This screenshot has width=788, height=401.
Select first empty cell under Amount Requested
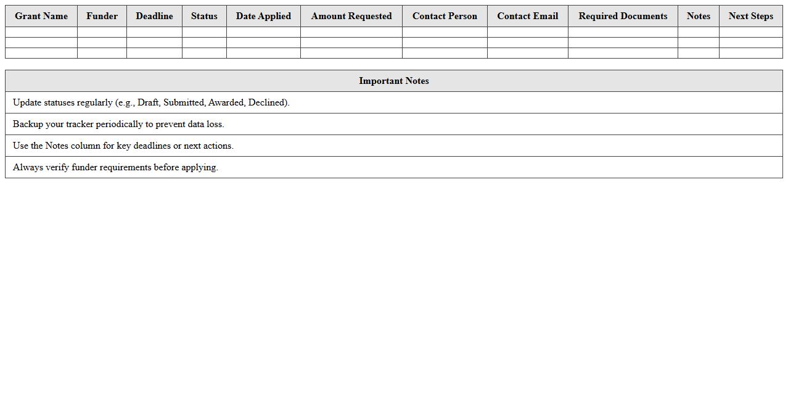click(x=351, y=32)
